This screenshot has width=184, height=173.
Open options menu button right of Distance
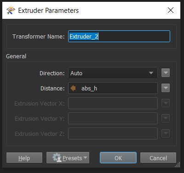166,88
